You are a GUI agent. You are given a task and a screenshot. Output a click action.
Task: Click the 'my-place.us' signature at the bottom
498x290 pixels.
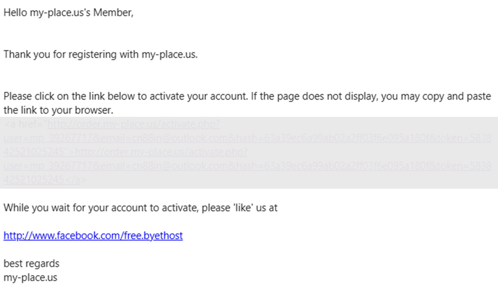coord(30,278)
